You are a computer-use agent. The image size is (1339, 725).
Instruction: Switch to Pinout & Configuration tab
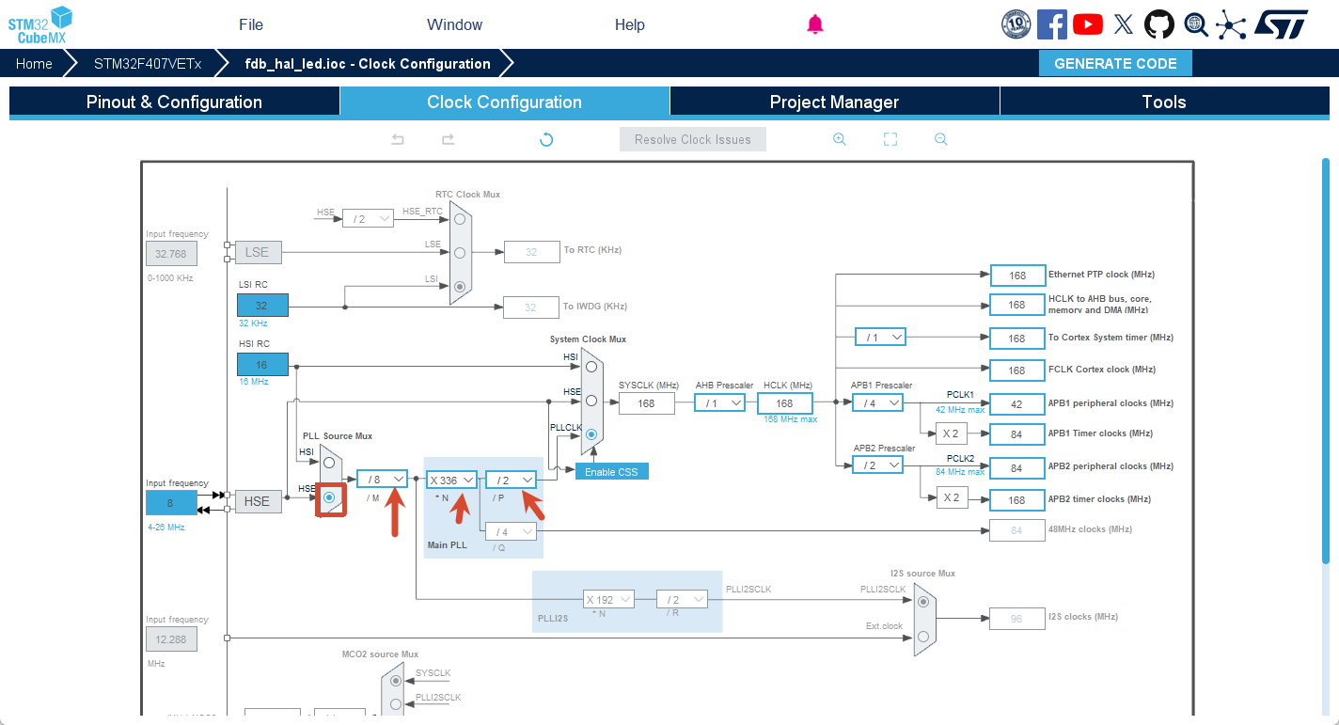tap(174, 102)
